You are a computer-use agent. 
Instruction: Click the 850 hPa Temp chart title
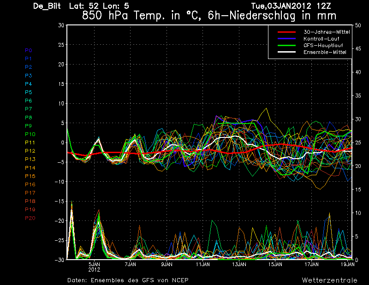pyautogui.click(x=209, y=16)
